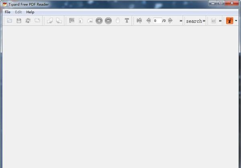Screen dimensions: 241x168
Task: Select the fit page view icon
Action: coord(81,20)
